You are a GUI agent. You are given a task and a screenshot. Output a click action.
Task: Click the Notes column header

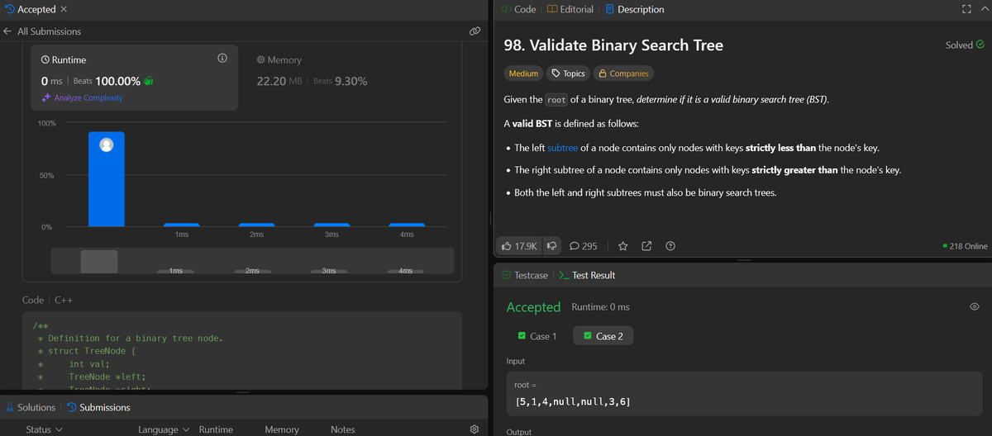(x=343, y=429)
